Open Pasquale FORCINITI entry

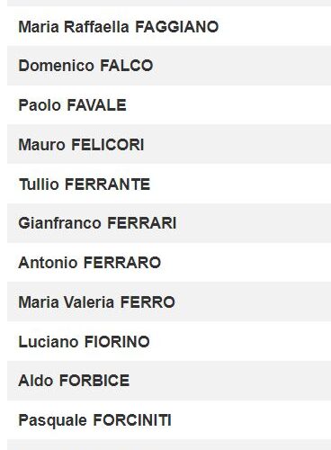click(94, 420)
